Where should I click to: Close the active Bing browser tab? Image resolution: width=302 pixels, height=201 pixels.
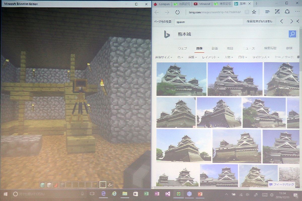tap(249, 4)
